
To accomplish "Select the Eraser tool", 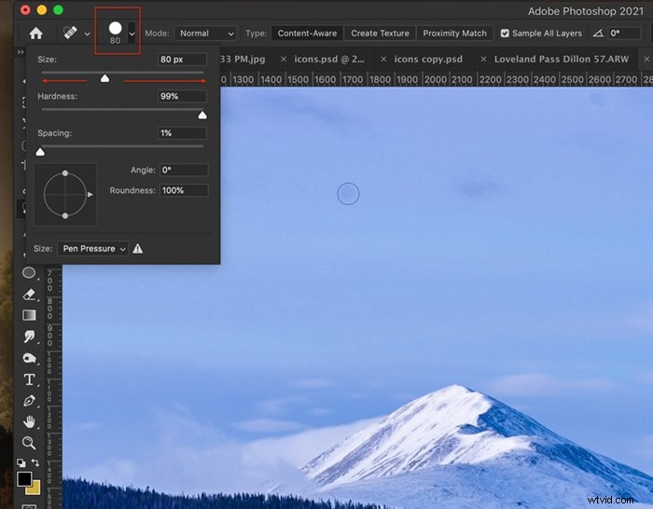I will pos(29,295).
